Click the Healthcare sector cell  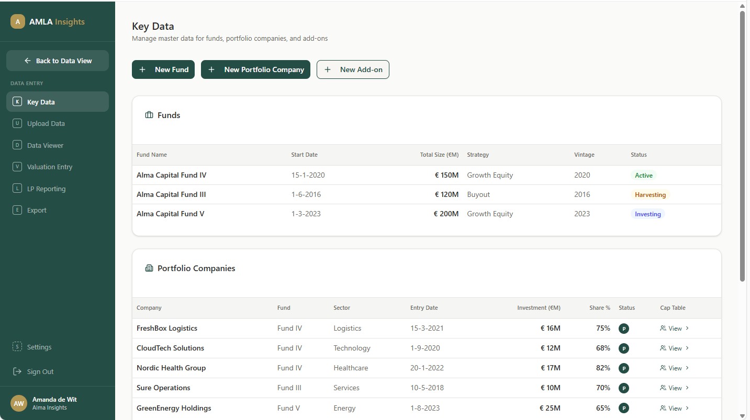(351, 368)
